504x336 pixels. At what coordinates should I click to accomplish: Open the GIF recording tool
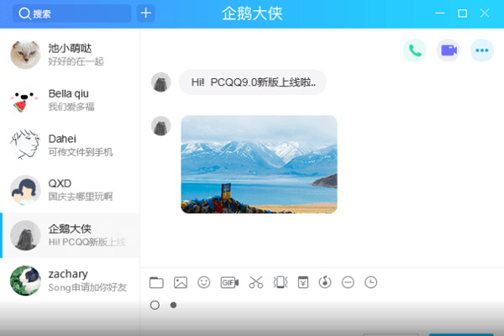pos(229,282)
